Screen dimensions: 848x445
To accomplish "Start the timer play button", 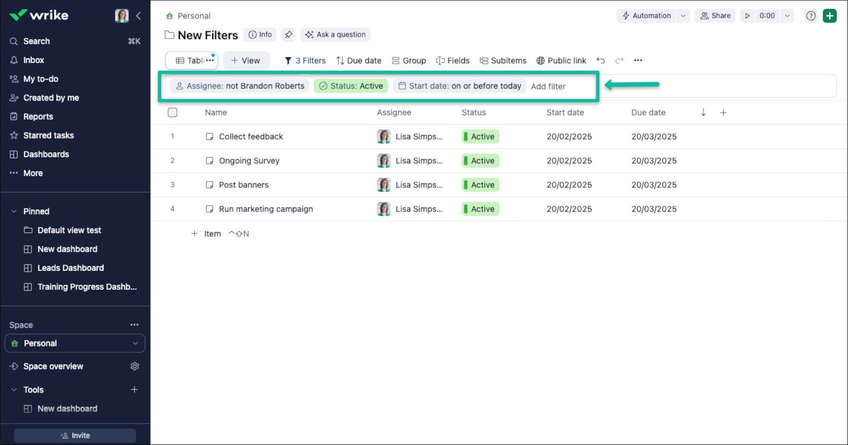I will click(x=747, y=15).
